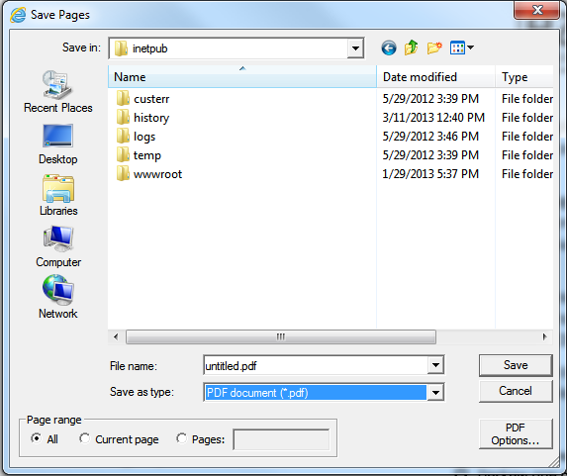Open Recent Places shortcut

coord(57,92)
